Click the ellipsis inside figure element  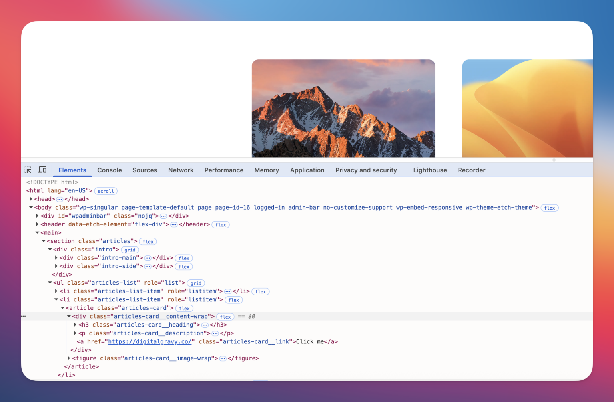click(x=223, y=358)
